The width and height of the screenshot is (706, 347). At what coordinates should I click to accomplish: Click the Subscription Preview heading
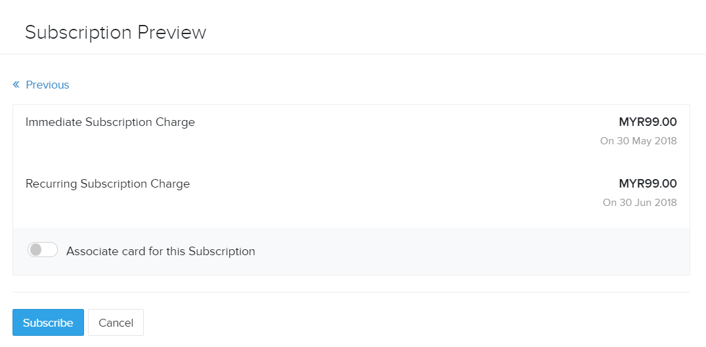tap(116, 32)
